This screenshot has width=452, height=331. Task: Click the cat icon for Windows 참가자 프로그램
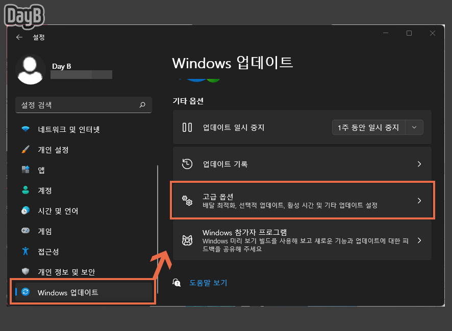(187, 240)
